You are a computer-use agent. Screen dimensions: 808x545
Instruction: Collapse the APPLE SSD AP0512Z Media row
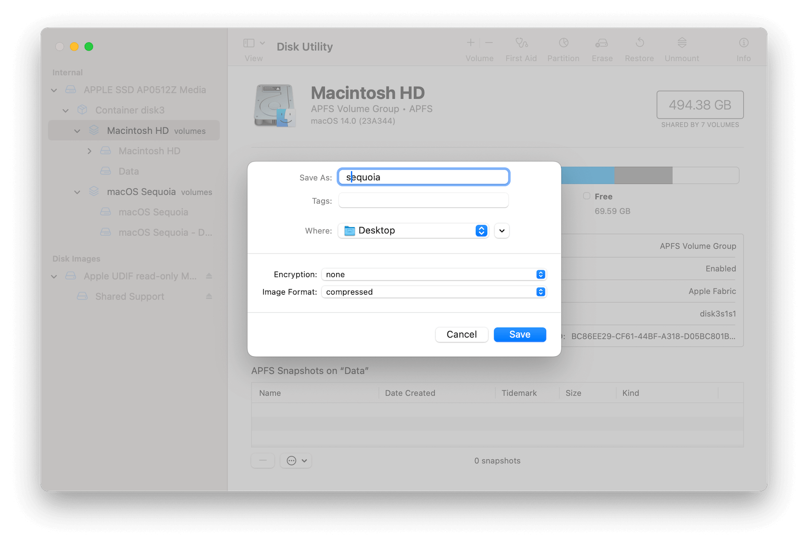tap(54, 90)
